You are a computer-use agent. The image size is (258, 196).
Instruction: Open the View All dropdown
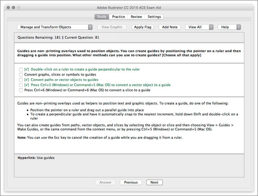point(199,27)
